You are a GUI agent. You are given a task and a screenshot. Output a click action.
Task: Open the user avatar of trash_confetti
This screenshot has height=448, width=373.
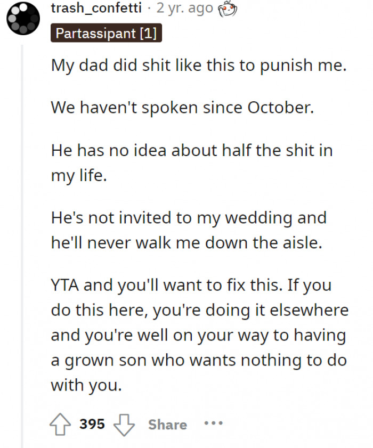click(23, 18)
